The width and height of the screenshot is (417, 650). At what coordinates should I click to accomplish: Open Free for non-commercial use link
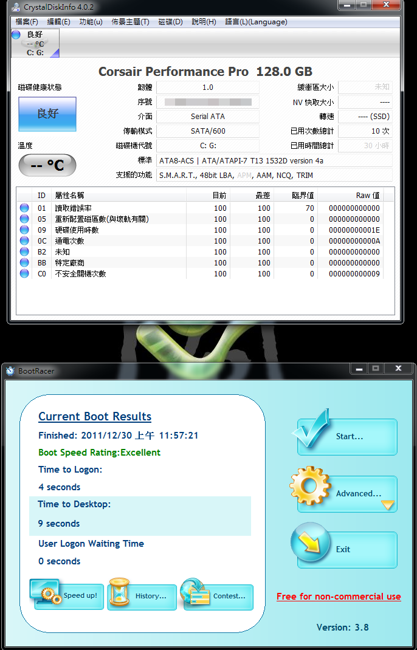(339, 597)
